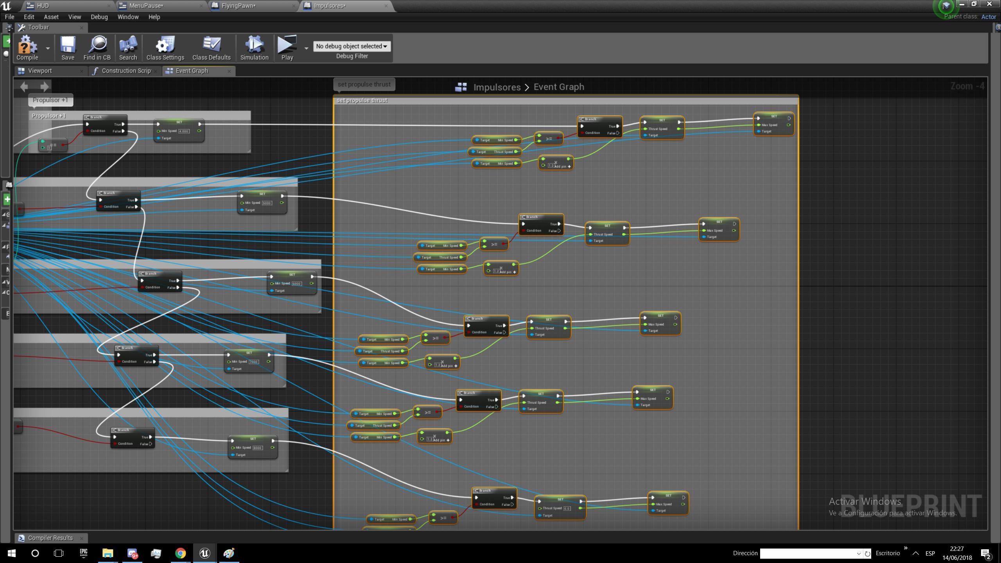Navigate forward with the graph arrow
Image resolution: width=1001 pixels, height=563 pixels.
coord(45,86)
